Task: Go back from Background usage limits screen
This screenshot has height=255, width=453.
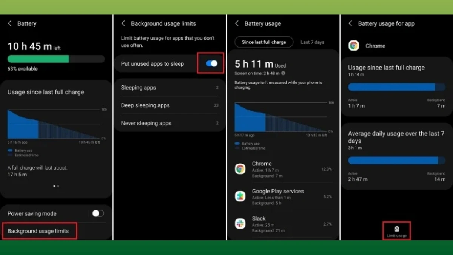Action: [x=123, y=23]
